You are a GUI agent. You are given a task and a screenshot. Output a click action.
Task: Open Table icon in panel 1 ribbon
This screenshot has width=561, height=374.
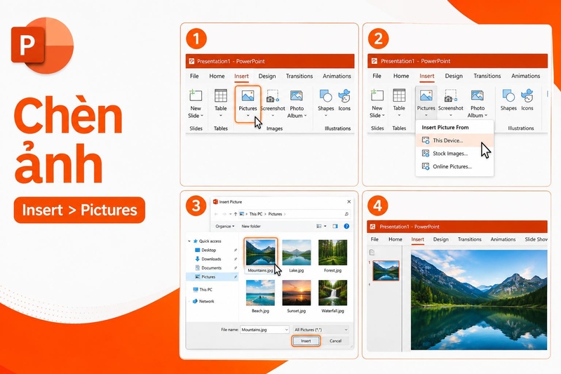point(220,95)
